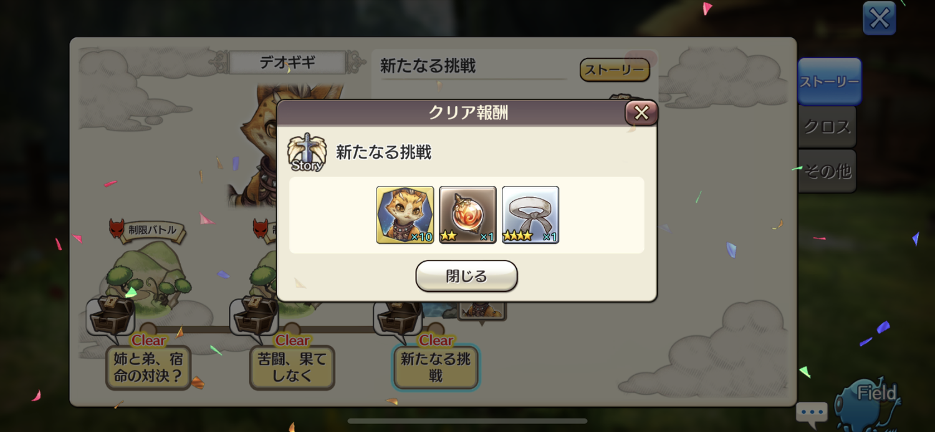Close the クリア報酬 reward dialog
The image size is (935, 432).
point(641,113)
